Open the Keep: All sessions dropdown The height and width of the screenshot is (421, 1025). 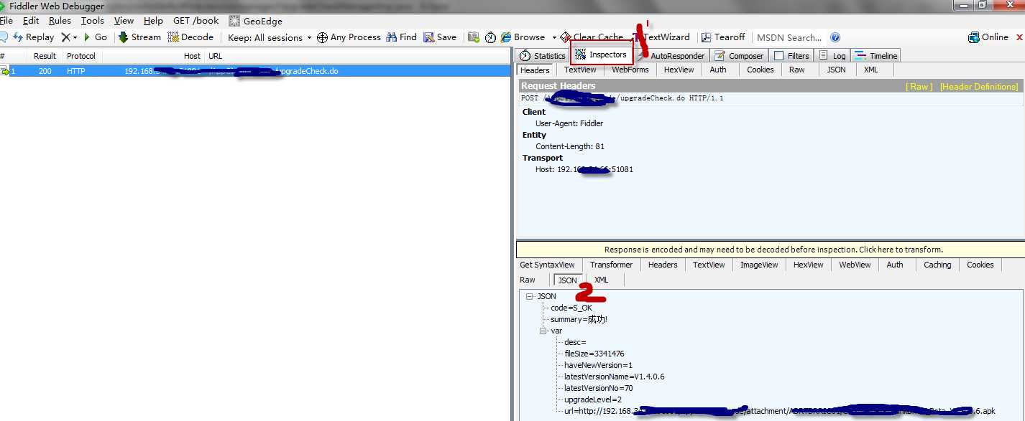point(270,37)
